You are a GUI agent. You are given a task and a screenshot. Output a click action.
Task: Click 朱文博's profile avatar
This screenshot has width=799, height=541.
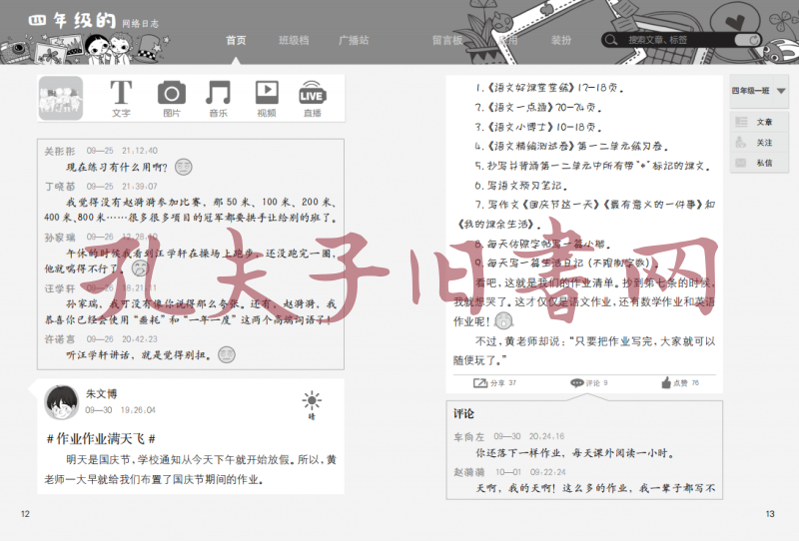pyautogui.click(x=62, y=401)
